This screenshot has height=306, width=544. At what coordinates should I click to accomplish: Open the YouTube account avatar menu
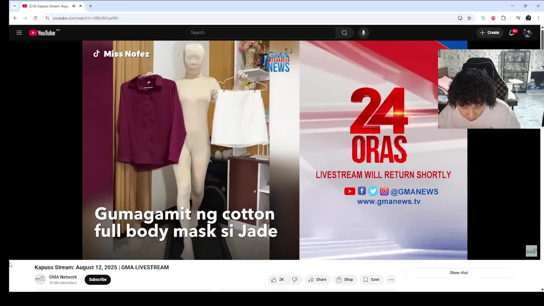click(527, 33)
